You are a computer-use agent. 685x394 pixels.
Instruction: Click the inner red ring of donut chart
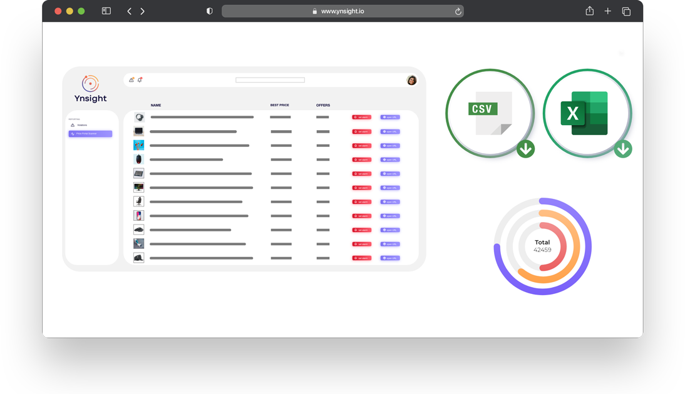coord(564,246)
